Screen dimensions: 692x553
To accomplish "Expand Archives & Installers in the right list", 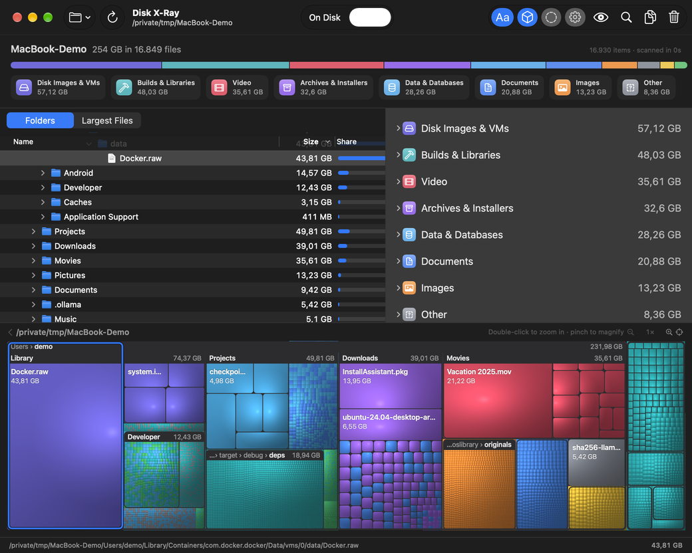I will 398,208.
